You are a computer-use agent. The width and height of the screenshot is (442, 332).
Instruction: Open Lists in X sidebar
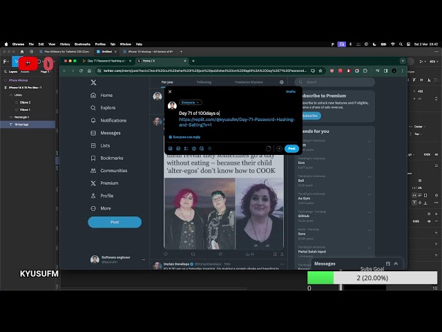click(x=100, y=146)
